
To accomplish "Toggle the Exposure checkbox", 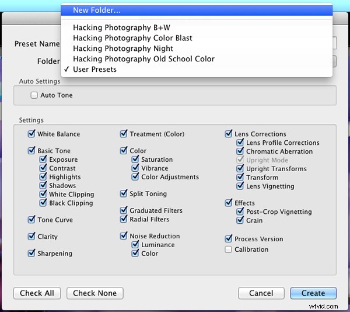I will pyautogui.click(x=43, y=159).
